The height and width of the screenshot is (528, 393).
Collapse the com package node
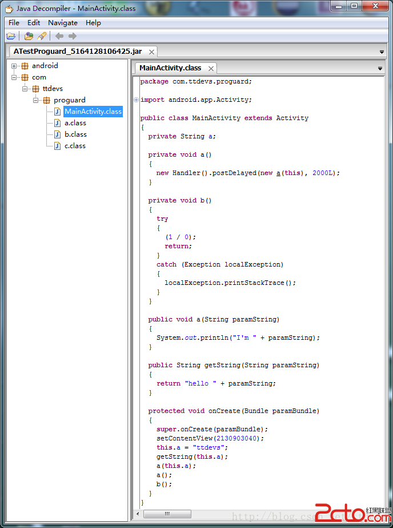tap(14, 77)
